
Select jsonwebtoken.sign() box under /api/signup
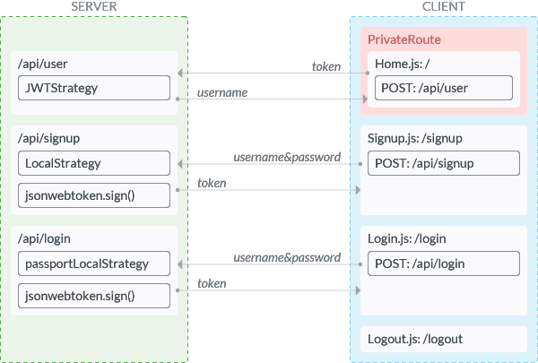tap(94, 195)
